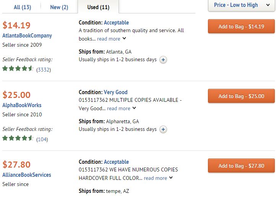Expand shipping details plus icon for AtlantaBookCompany

(x=163, y=60)
